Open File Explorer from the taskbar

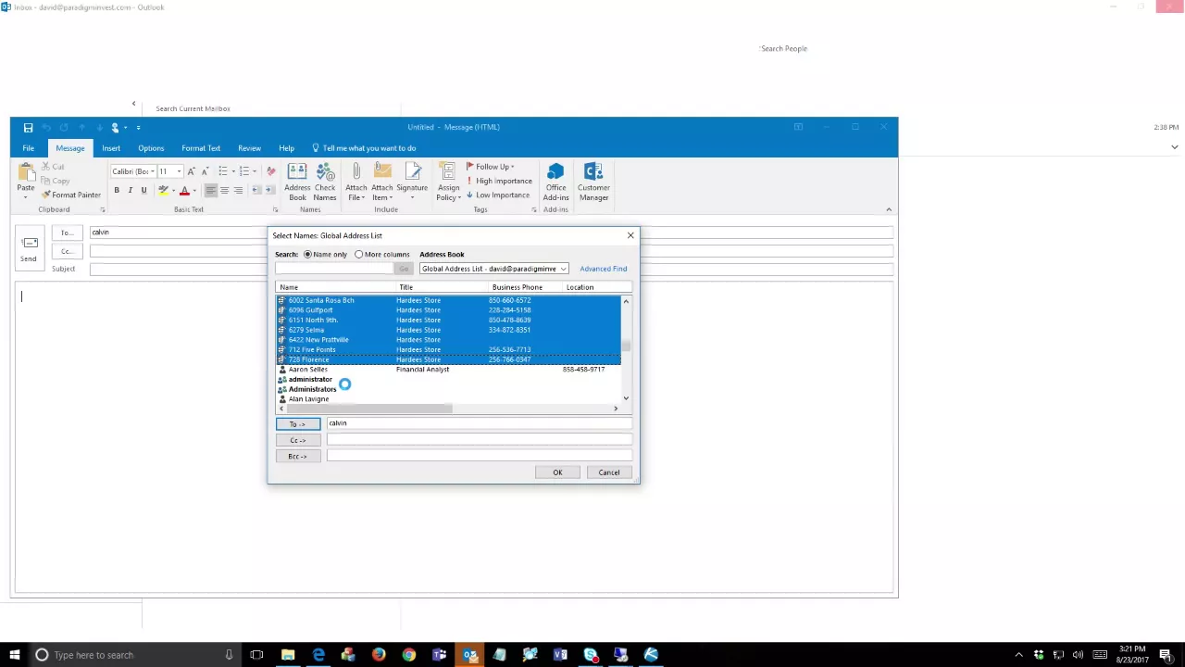(288, 655)
